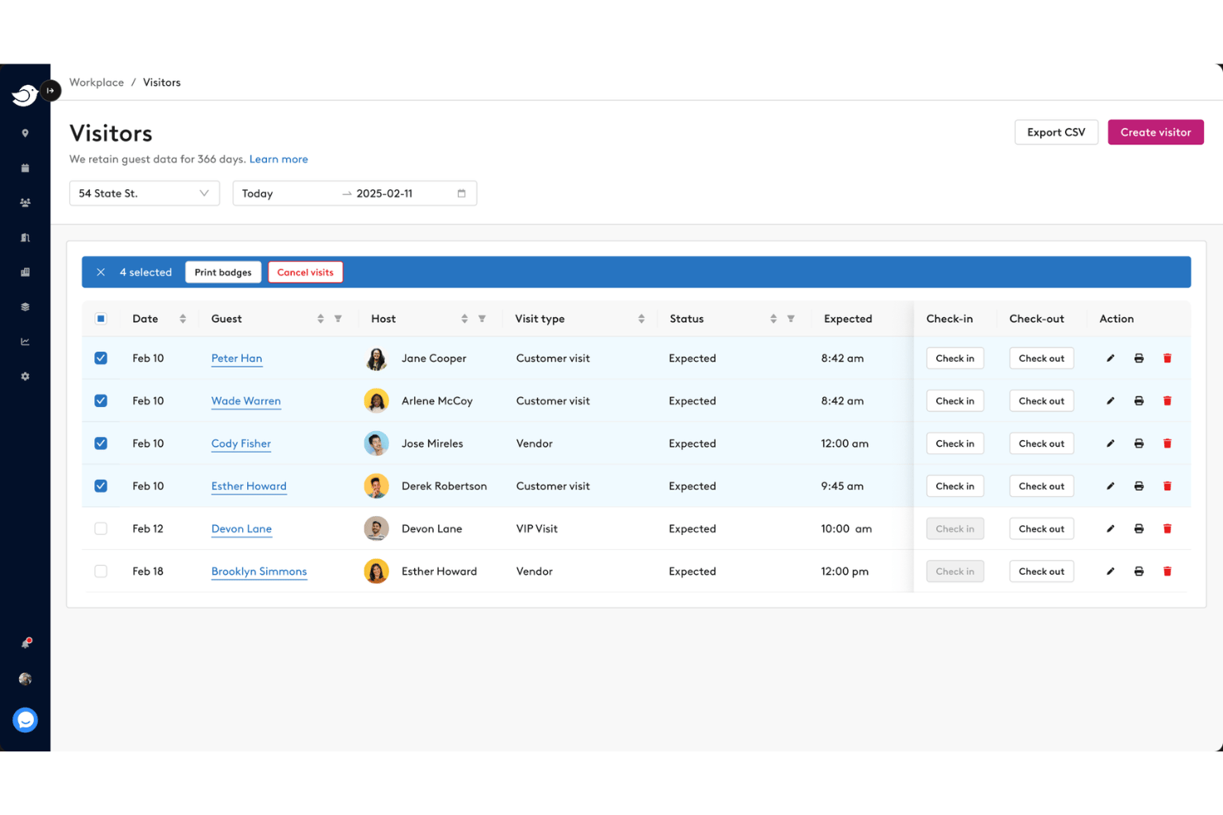Viewport: 1223px width, 815px height.
Task: Click Jane Cooper's host avatar
Action: 376,358
